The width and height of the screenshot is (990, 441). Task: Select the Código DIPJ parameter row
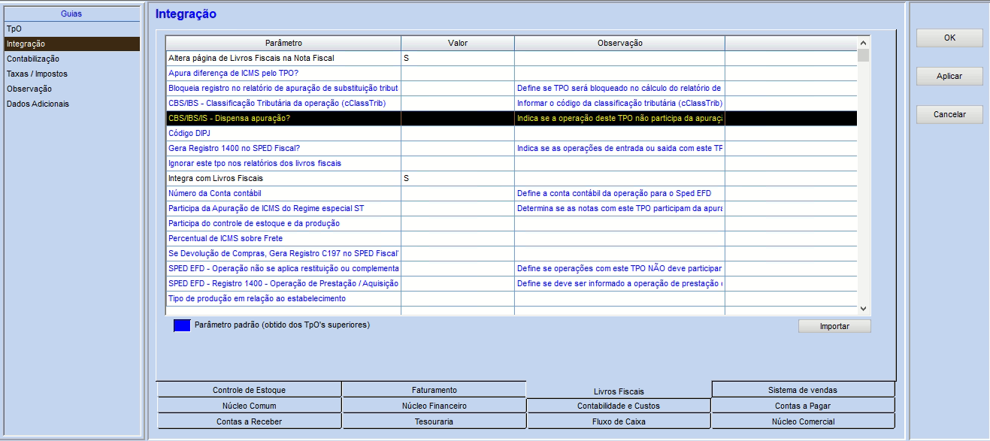tap(283, 133)
